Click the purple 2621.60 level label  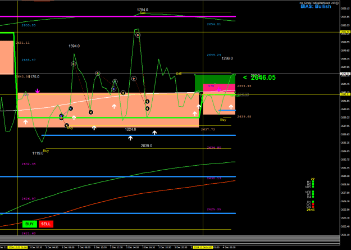(29, 233)
